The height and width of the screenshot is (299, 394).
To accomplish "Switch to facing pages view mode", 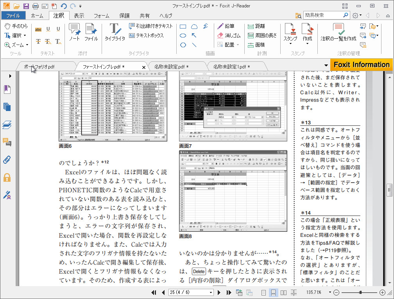I will (x=284, y=292).
